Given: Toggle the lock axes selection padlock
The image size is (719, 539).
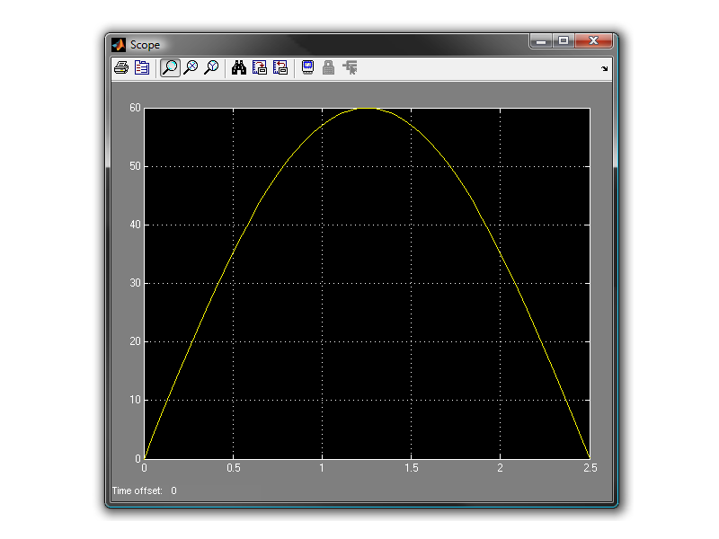Looking at the screenshot, I should [328, 68].
